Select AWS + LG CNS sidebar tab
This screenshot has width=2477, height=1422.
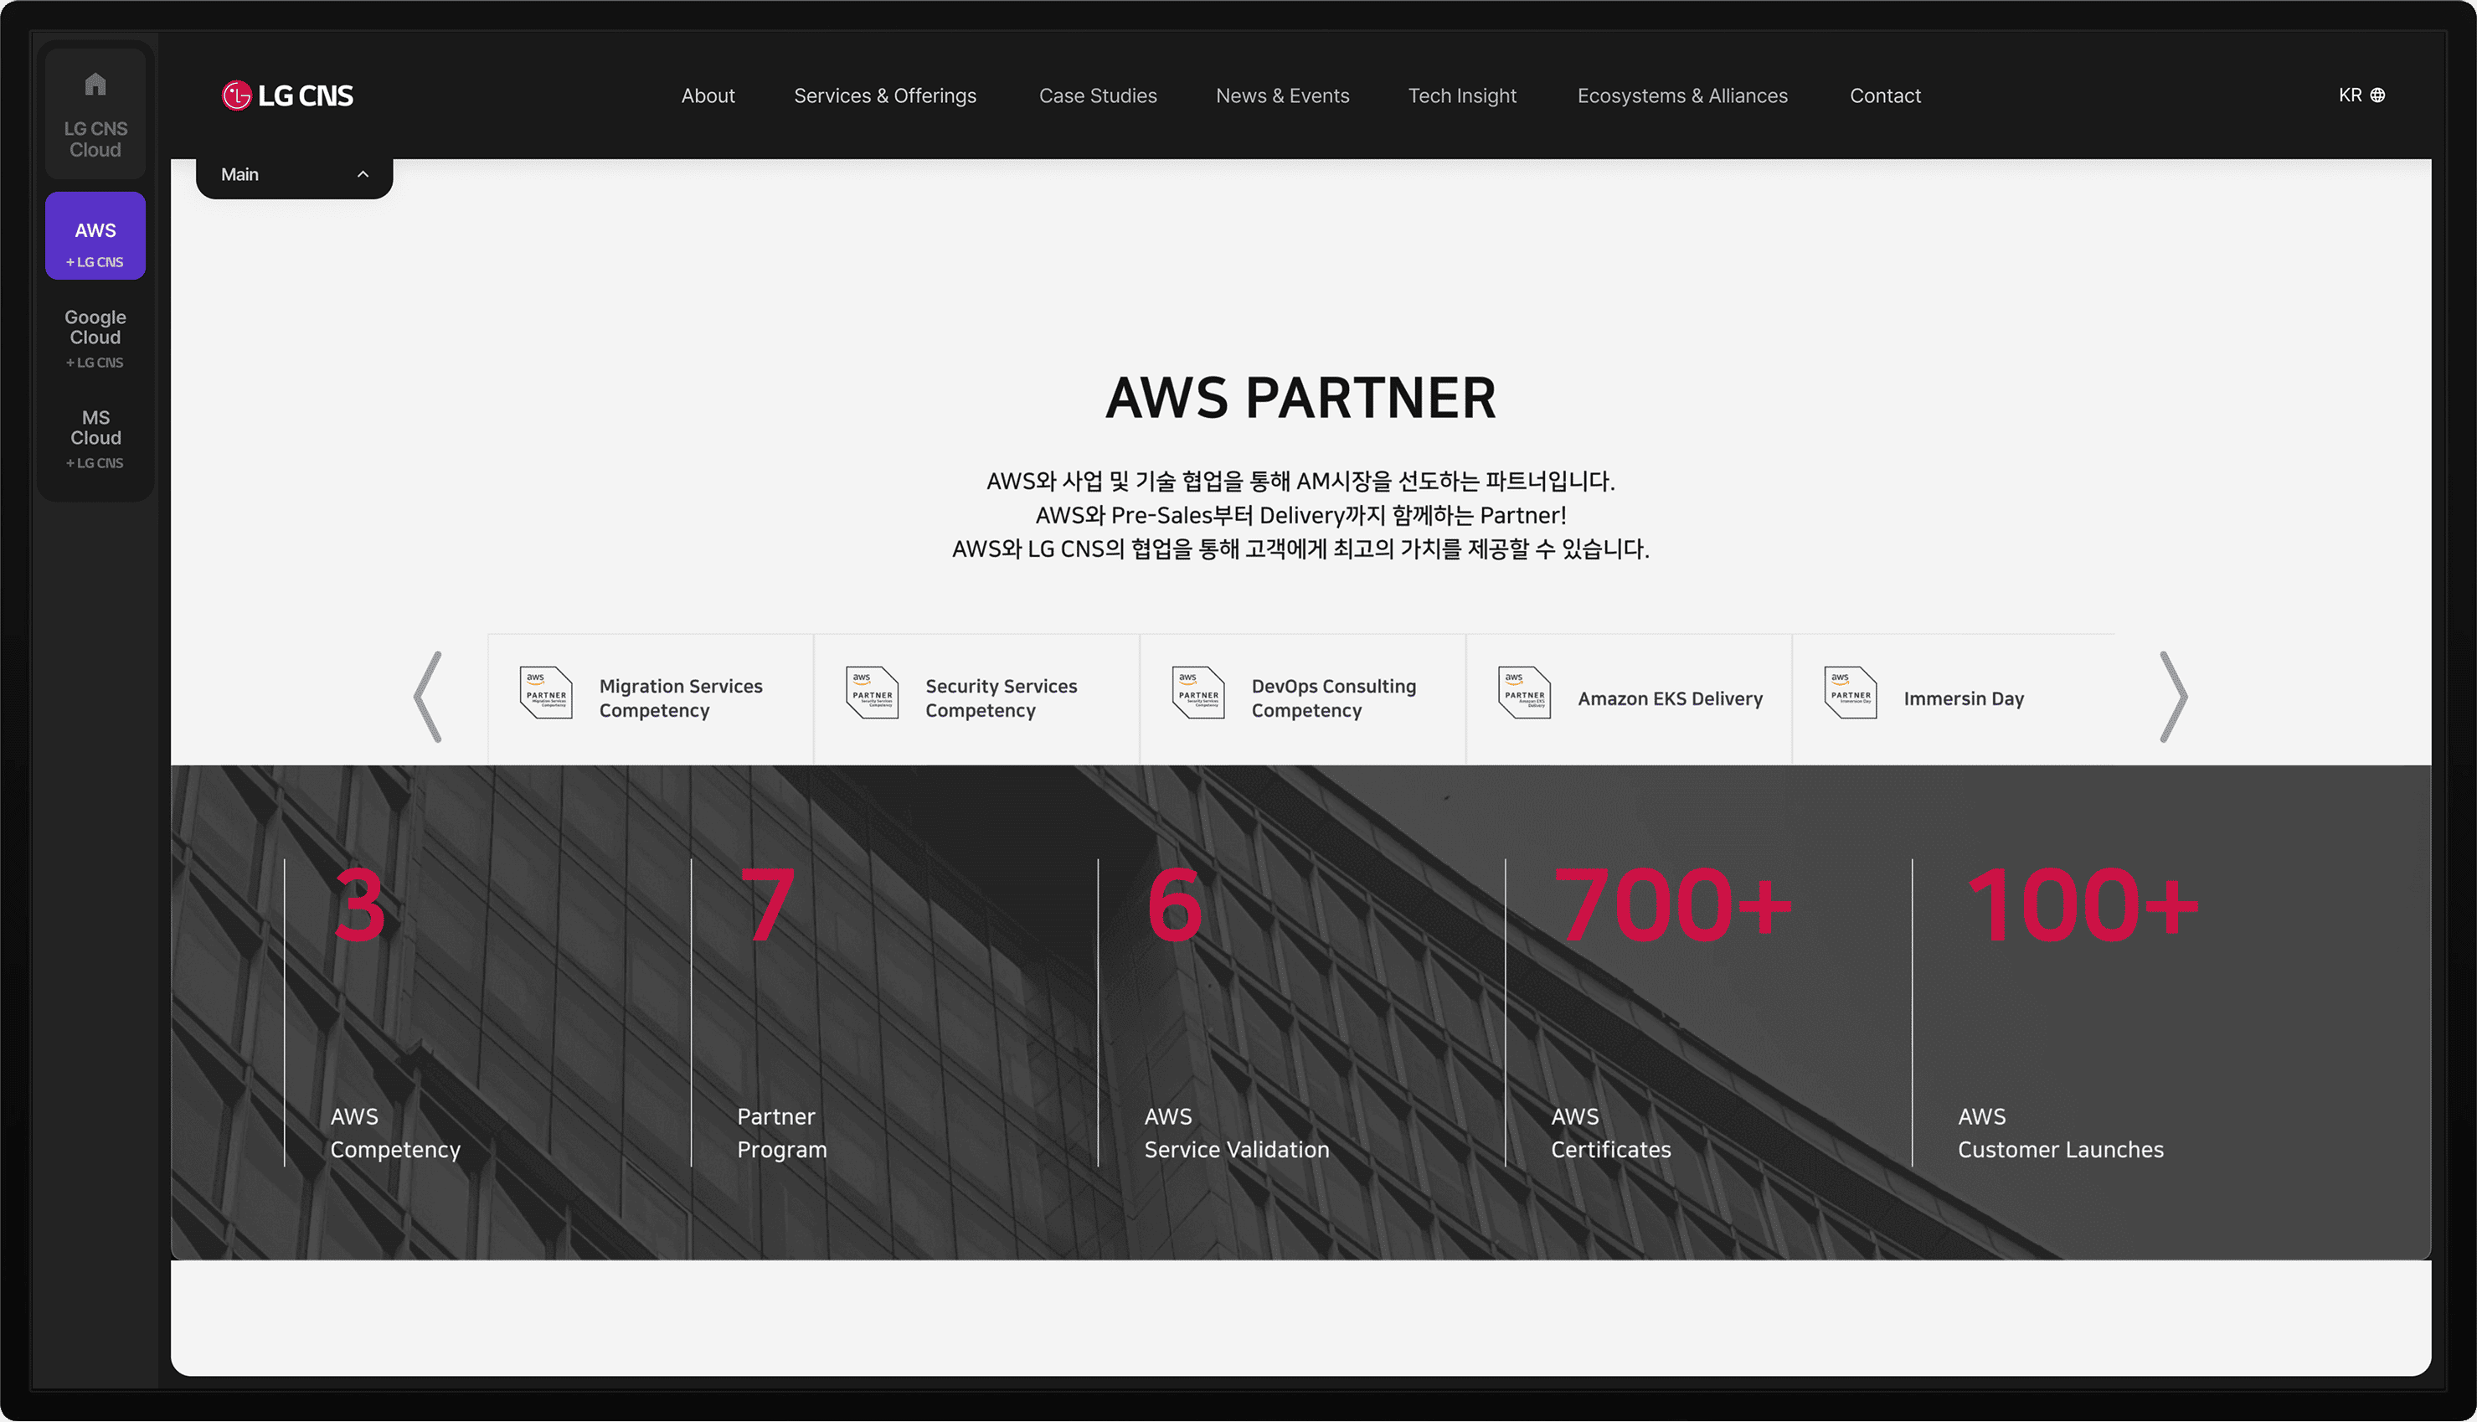(95, 235)
